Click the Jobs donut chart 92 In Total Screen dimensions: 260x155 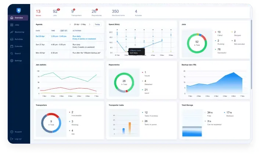coord(197,43)
